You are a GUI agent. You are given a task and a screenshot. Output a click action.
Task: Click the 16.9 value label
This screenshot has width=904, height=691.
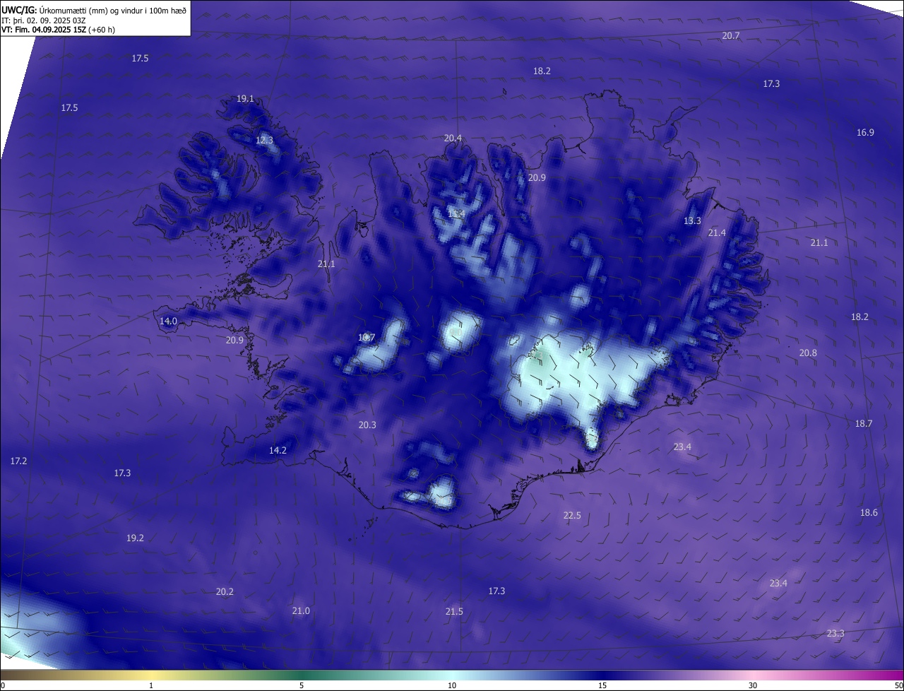tap(865, 132)
